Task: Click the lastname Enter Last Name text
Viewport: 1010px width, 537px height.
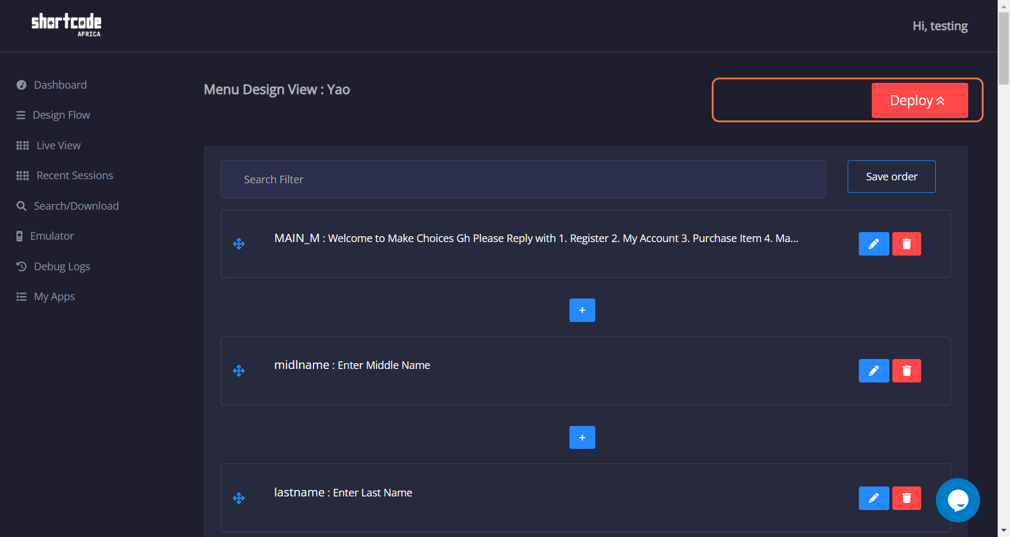Action: pyautogui.click(x=343, y=492)
